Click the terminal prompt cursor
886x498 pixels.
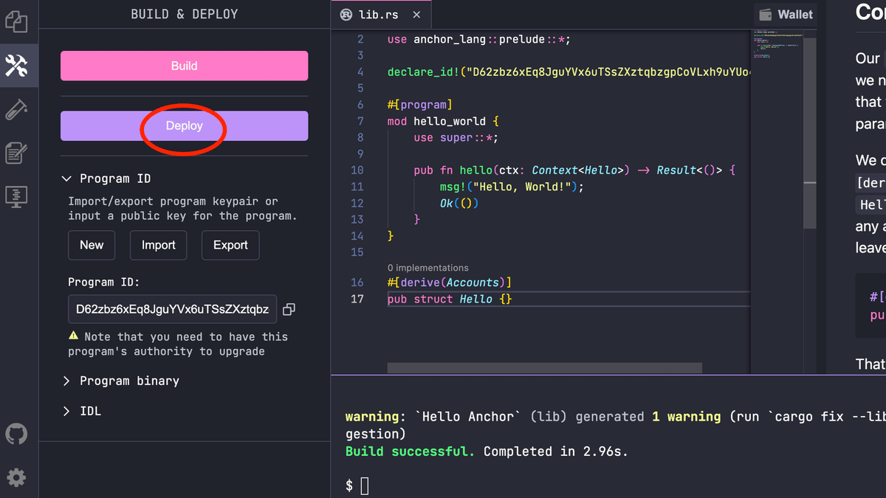pyautogui.click(x=364, y=485)
